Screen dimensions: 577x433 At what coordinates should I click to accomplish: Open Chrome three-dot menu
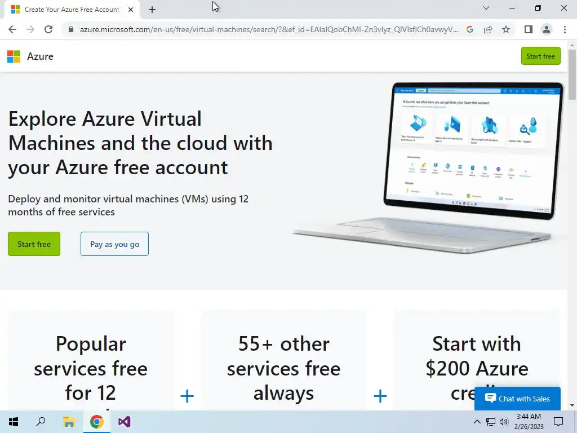565,29
